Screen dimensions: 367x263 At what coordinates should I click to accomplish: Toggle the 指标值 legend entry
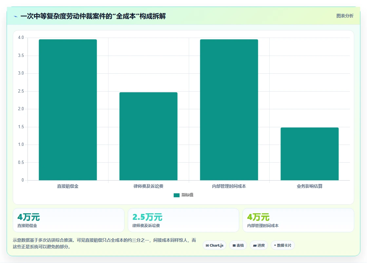click(183, 195)
